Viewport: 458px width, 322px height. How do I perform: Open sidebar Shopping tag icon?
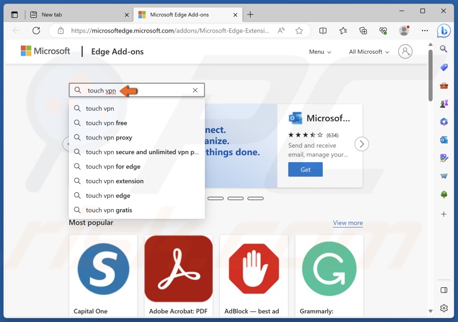click(444, 67)
